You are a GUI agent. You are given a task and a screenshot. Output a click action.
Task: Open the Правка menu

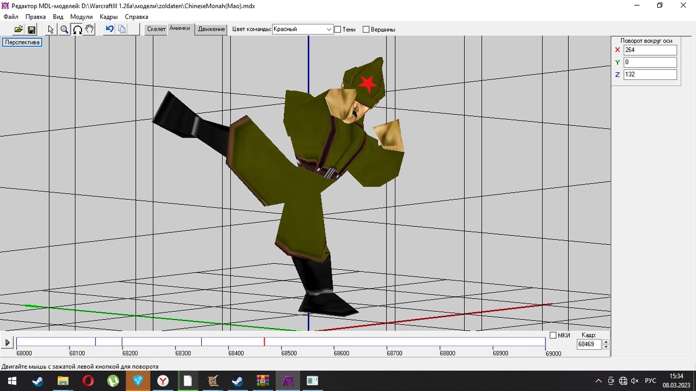point(36,17)
